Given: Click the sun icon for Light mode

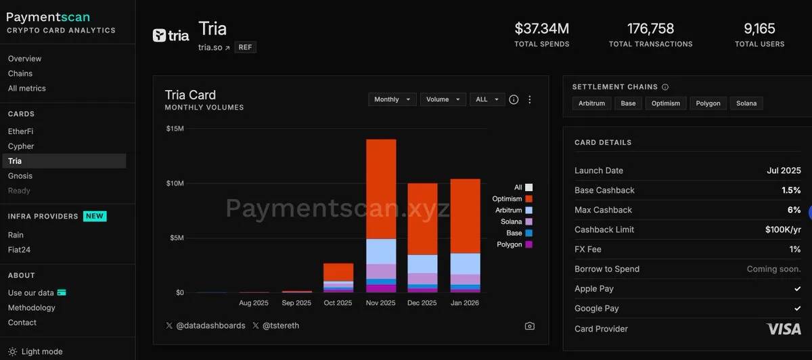Looking at the screenshot, I should pyautogui.click(x=12, y=351).
